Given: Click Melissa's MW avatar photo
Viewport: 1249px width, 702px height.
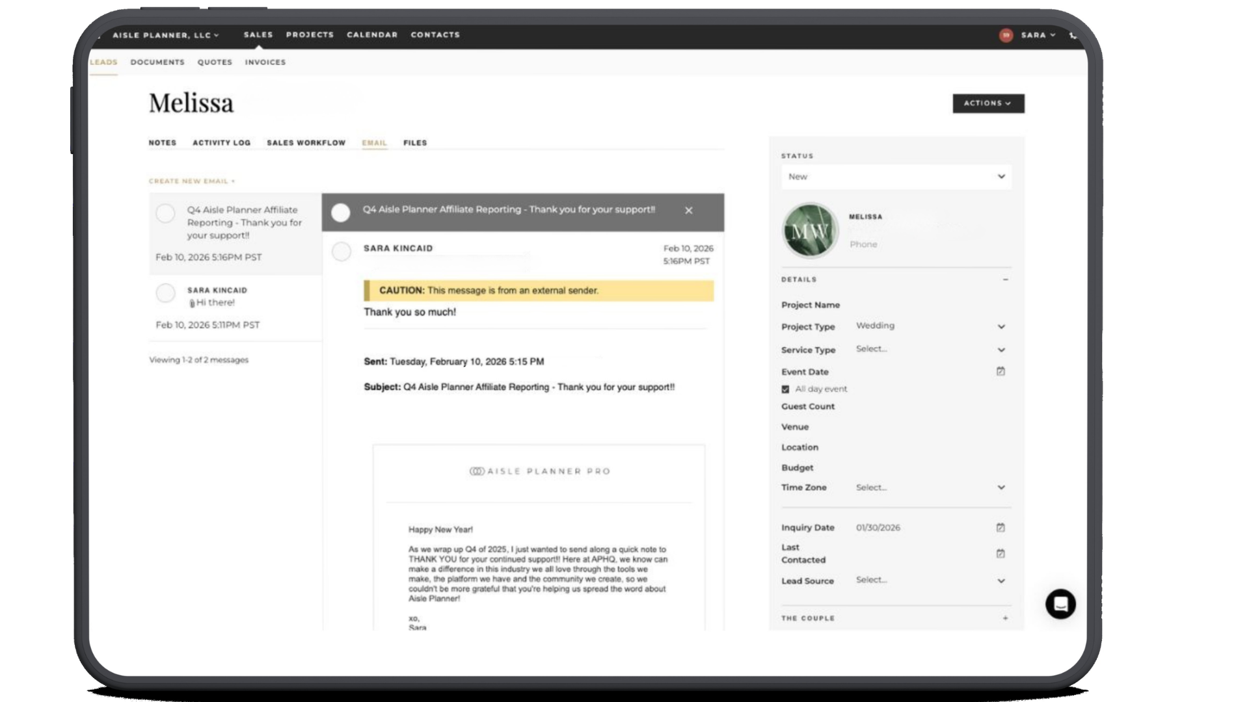Looking at the screenshot, I should coord(810,230).
